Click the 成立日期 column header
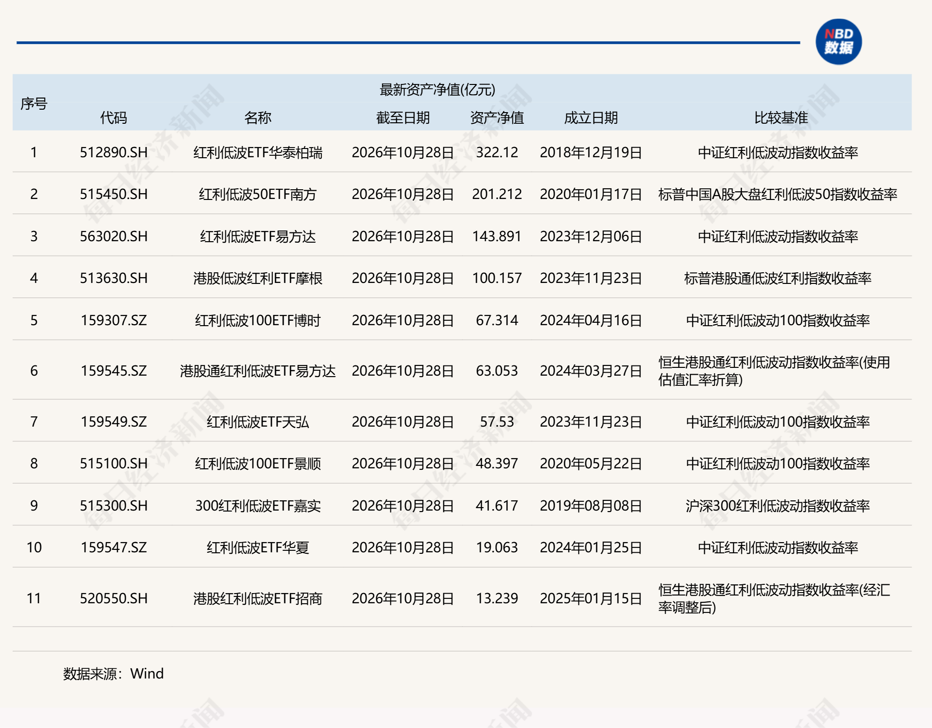 (x=591, y=117)
